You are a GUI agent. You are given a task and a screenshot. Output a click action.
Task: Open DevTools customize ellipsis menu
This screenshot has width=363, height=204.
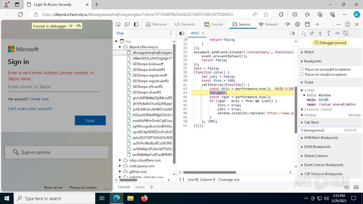tap(339, 24)
